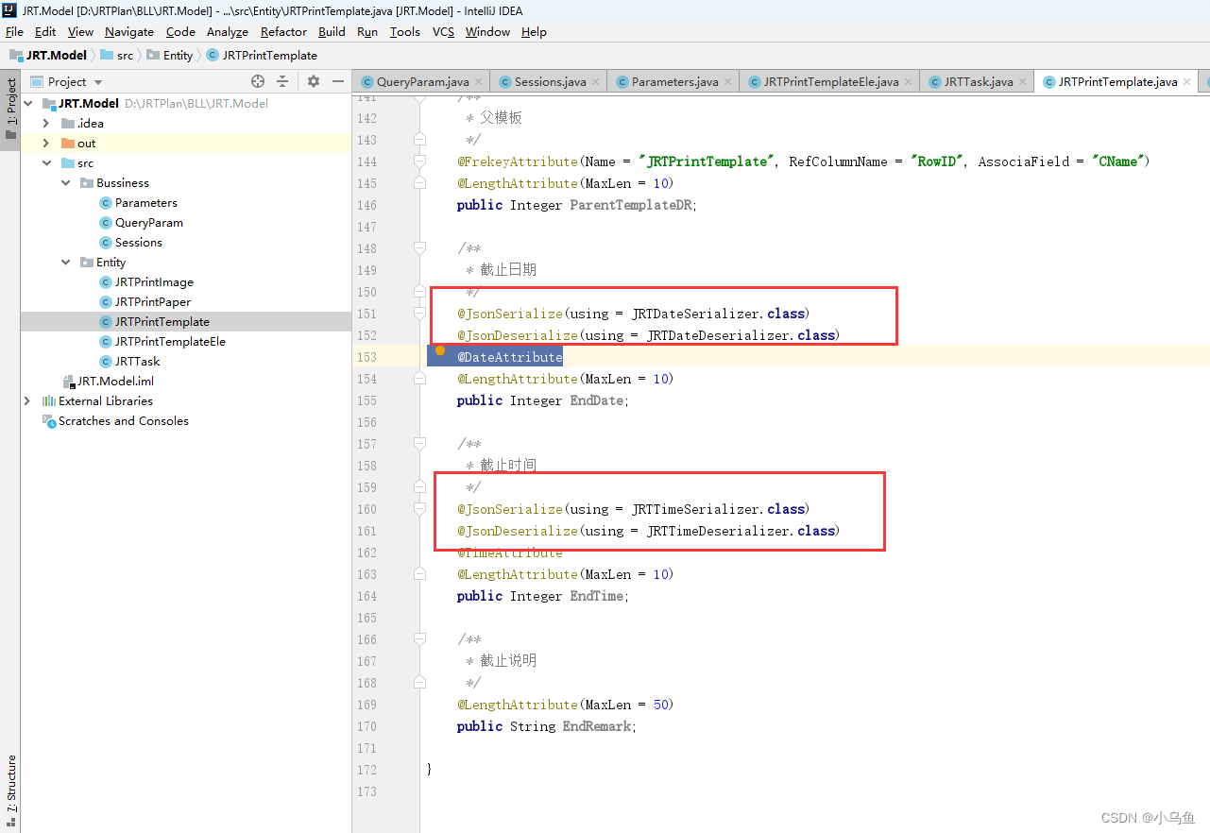Switch to JRTTask.java tab

(x=979, y=82)
